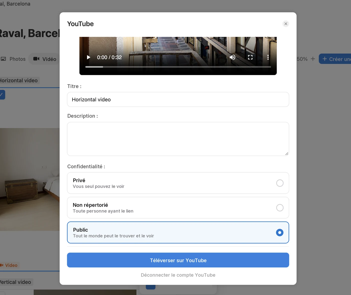Click the Description text area
The width and height of the screenshot is (351, 295).
(178, 139)
